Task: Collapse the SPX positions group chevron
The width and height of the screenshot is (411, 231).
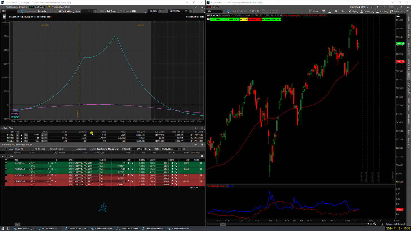Action: (2, 156)
